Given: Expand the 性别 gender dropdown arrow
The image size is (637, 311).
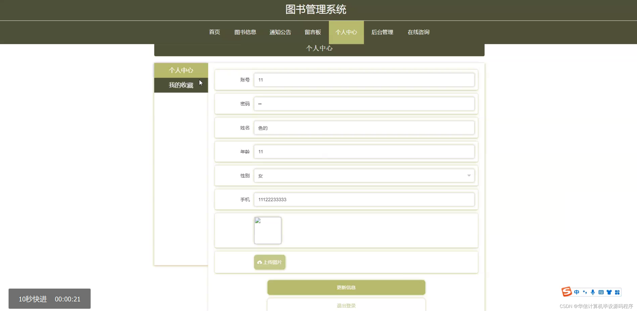Looking at the screenshot, I should coord(469,176).
